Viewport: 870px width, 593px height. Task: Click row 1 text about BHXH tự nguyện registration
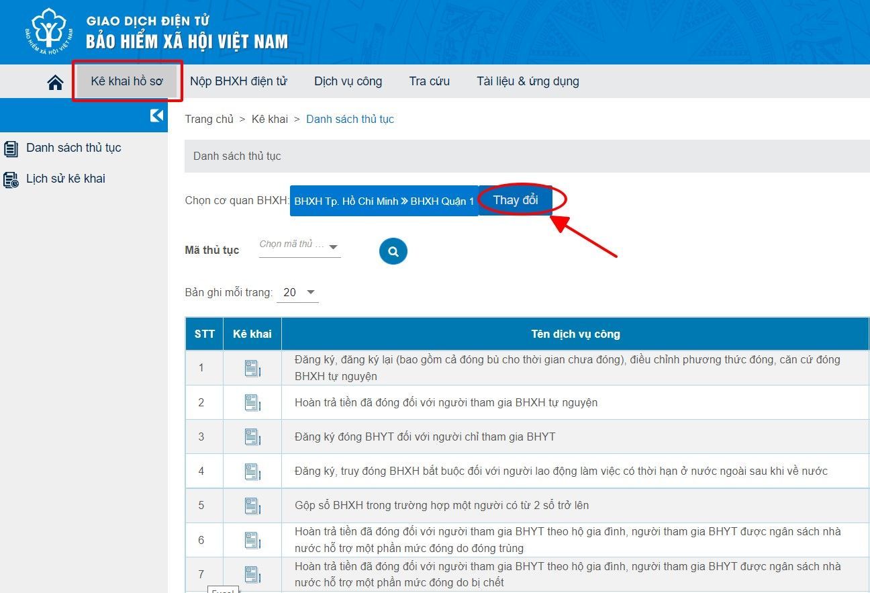tap(567, 368)
